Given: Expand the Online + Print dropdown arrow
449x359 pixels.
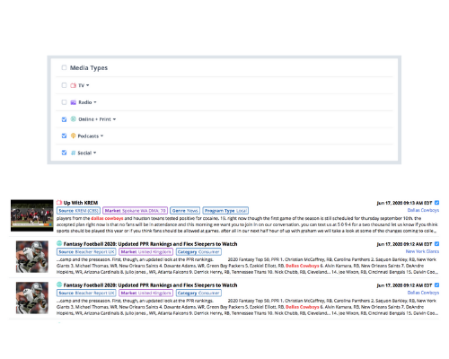Looking at the screenshot, I should point(114,119).
